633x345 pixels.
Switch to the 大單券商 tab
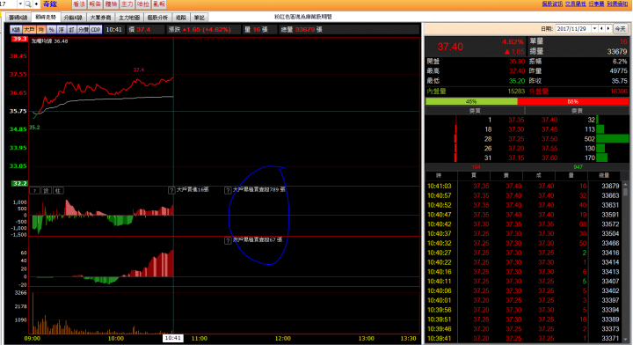[x=100, y=18]
